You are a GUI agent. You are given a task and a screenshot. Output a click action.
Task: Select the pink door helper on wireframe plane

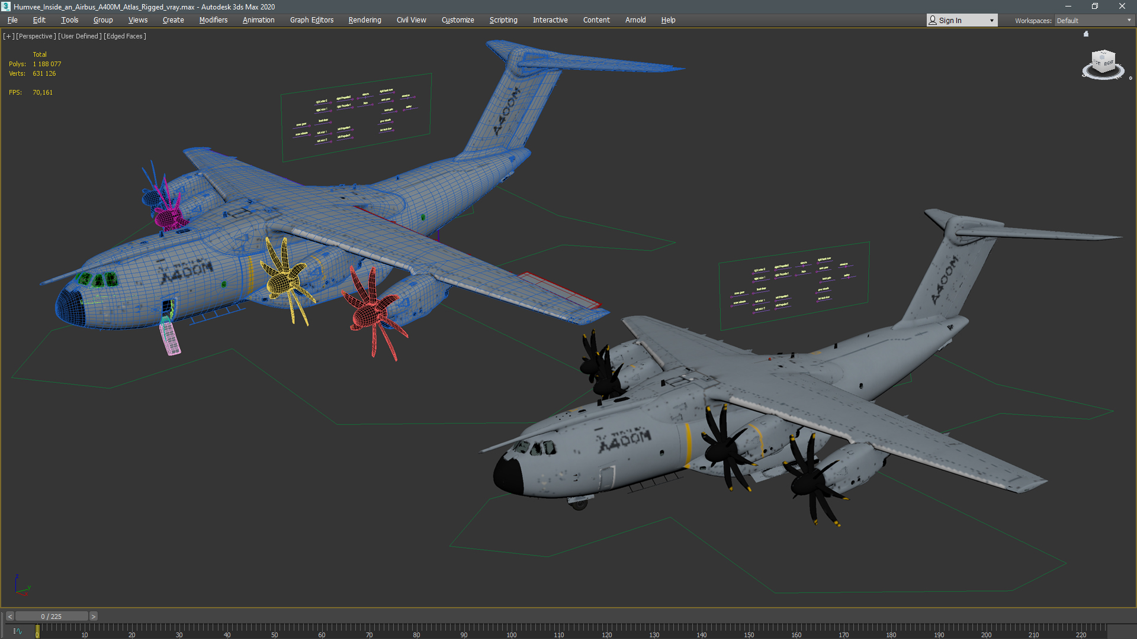click(x=170, y=337)
